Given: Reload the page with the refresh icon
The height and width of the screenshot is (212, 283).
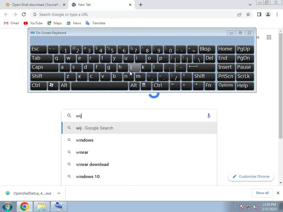Looking at the screenshot, I should pos(24,14).
